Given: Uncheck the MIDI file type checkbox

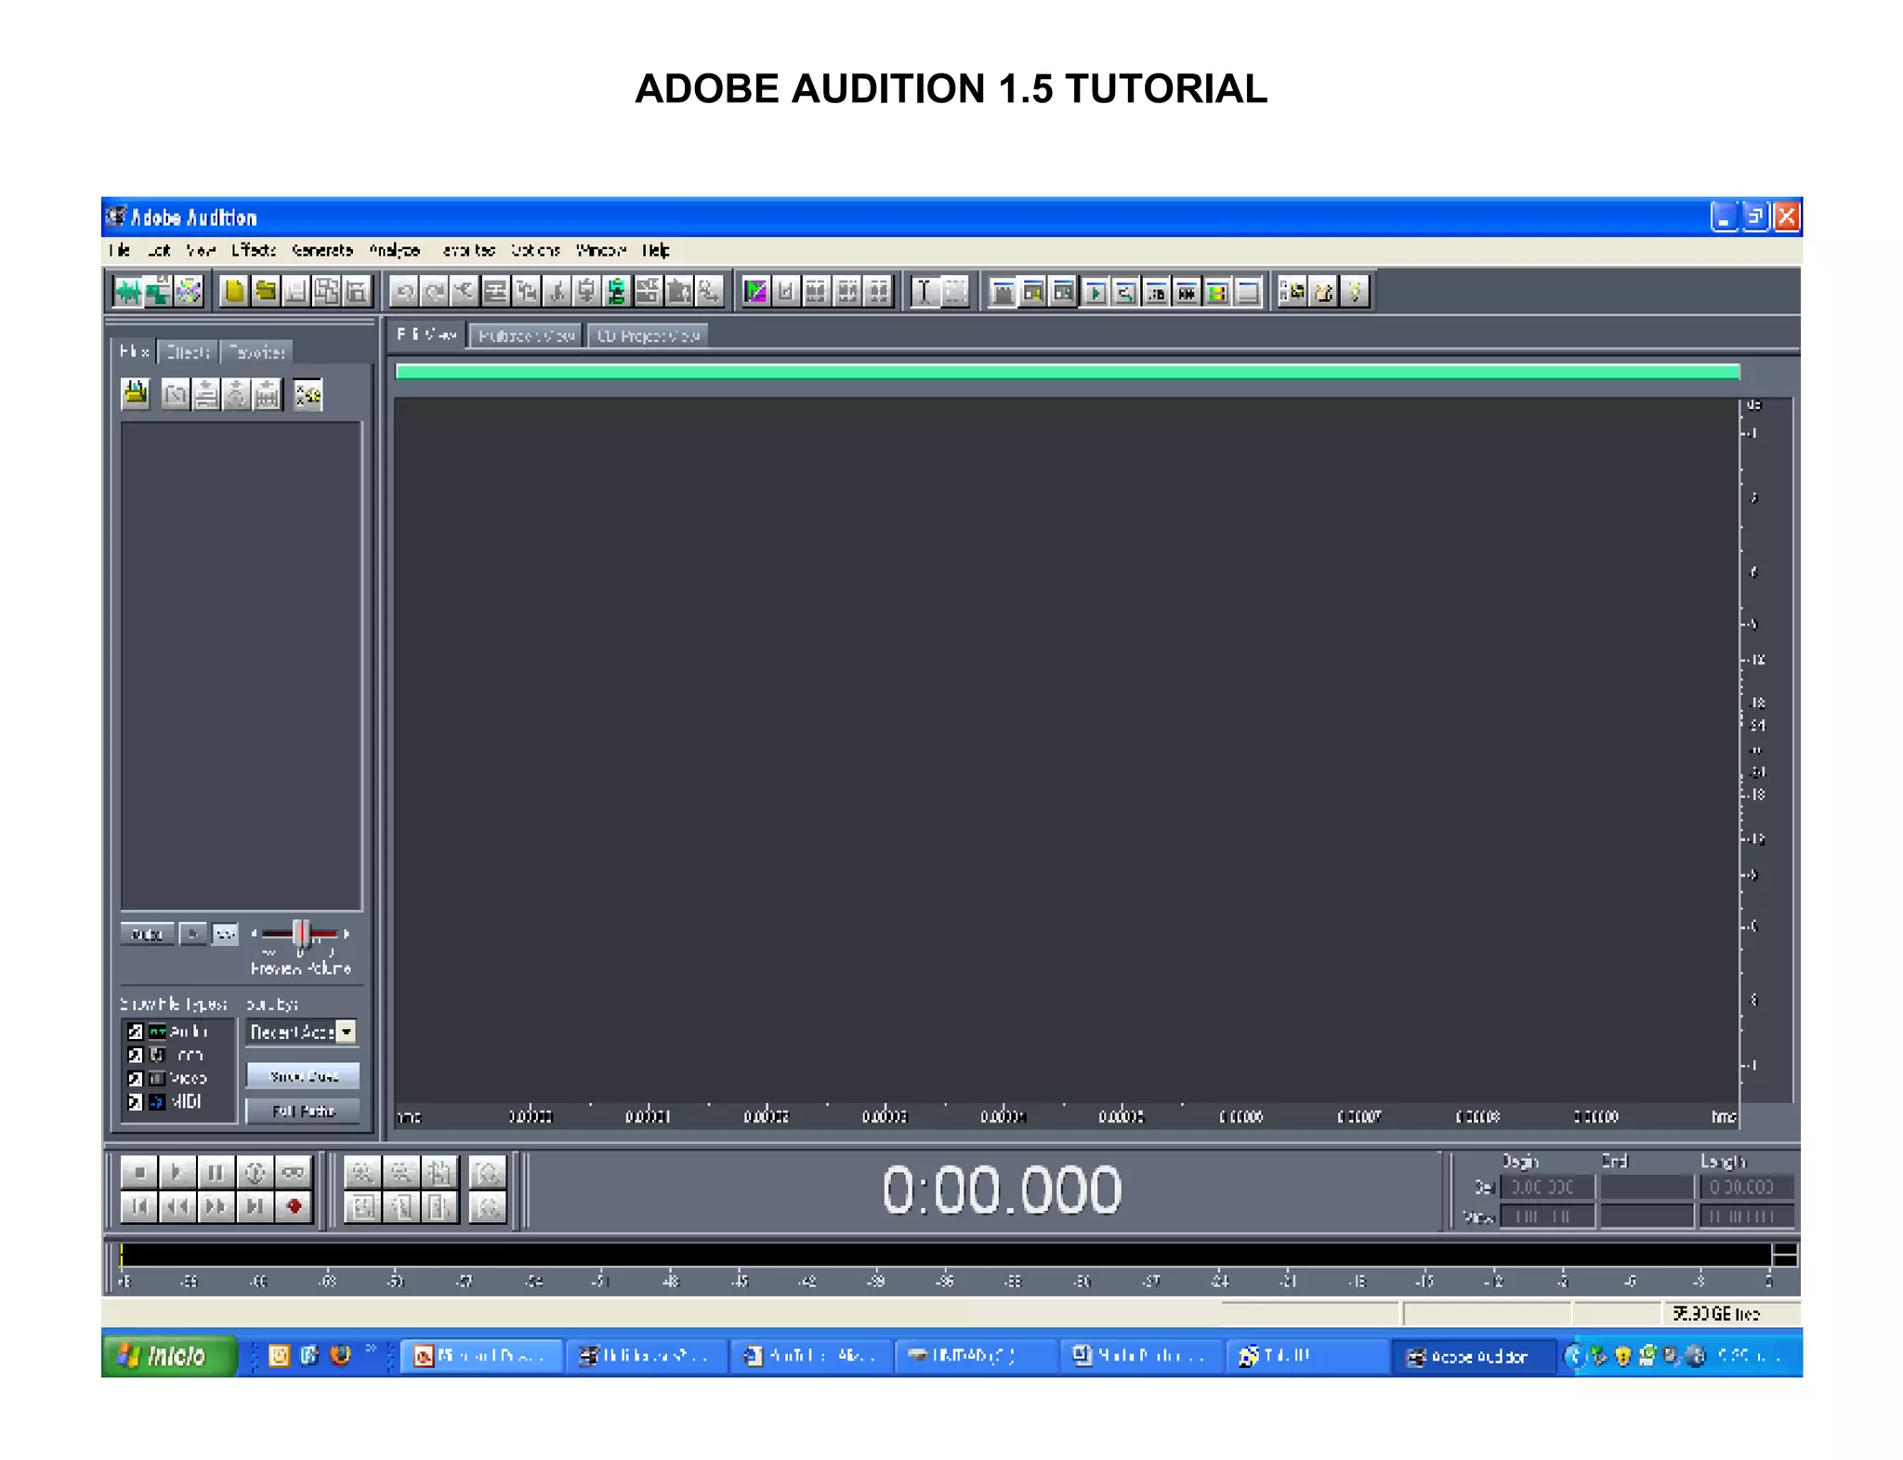Looking at the screenshot, I should 136,1101.
